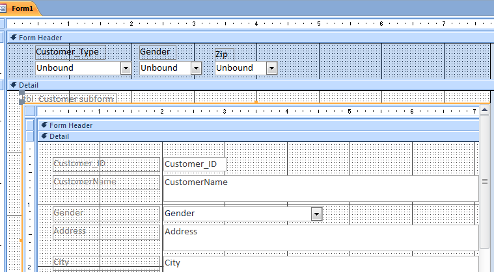
Task: Select the Zip label in form header
Action: coord(225,55)
